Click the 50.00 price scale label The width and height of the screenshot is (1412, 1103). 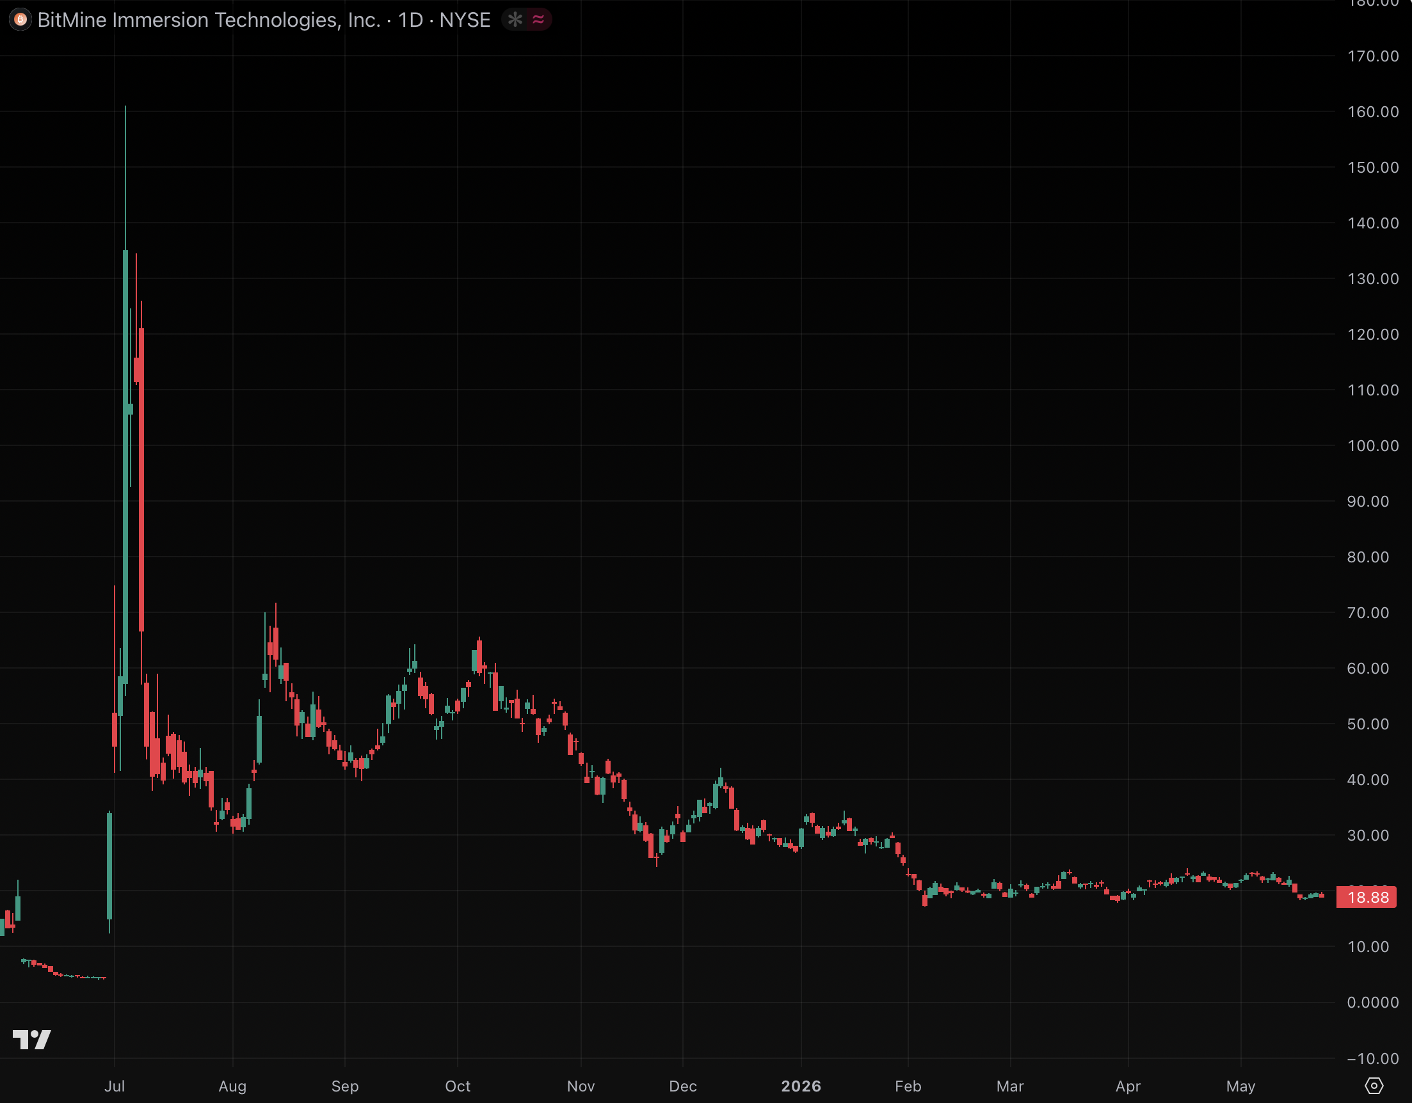(x=1368, y=724)
